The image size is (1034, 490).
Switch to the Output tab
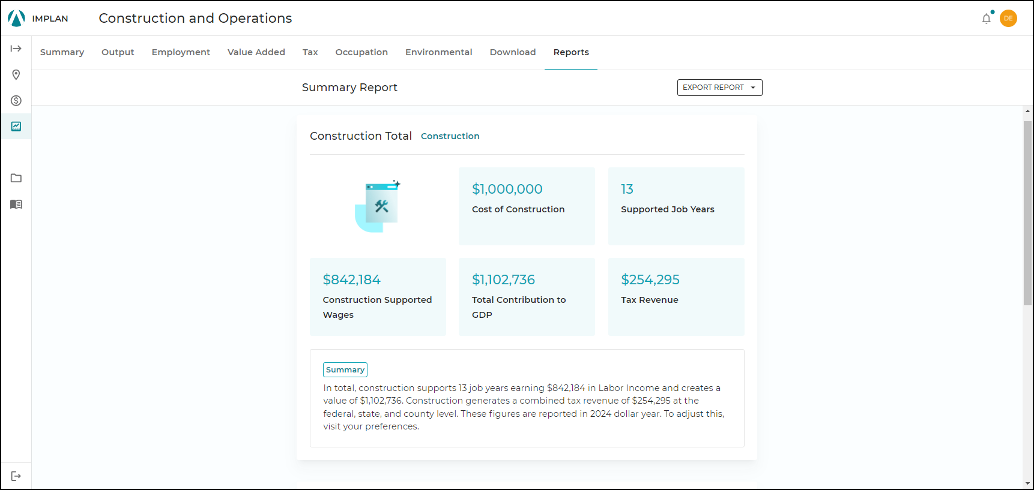[x=118, y=52]
